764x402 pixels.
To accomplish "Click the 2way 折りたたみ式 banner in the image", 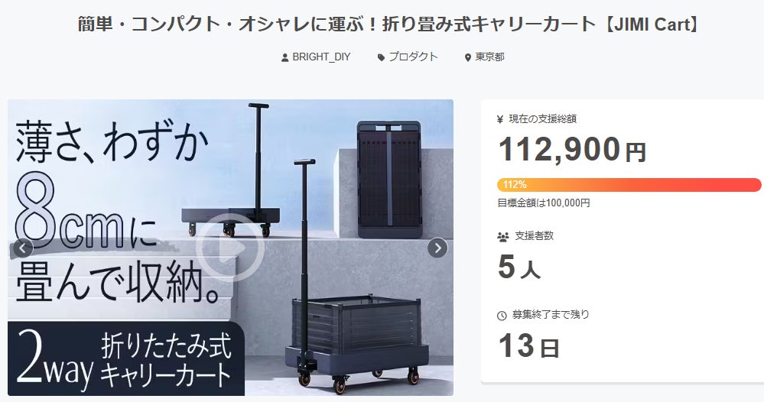I will click(125, 358).
